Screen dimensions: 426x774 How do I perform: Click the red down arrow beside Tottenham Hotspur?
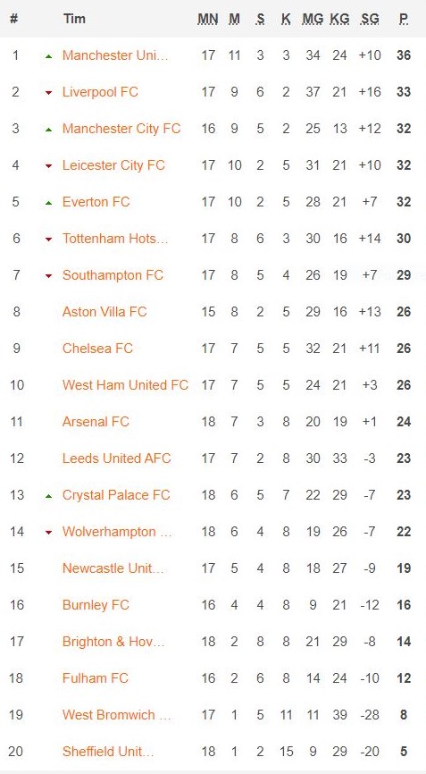coord(48,240)
